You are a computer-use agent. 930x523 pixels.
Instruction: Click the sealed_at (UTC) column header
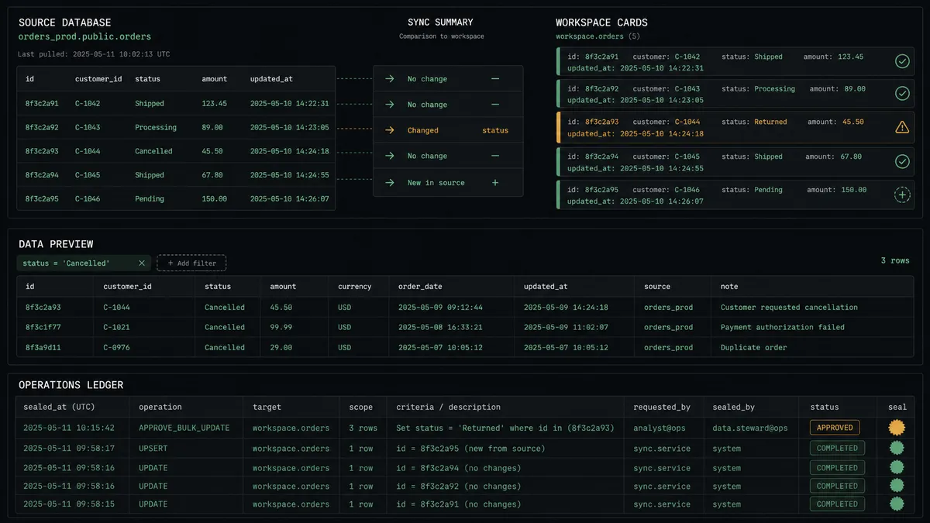click(58, 407)
